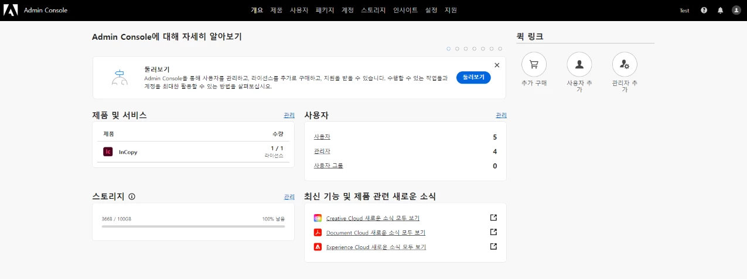This screenshot has width=747, height=279.
Task: Open the user profile avatar icon
Action: click(736, 10)
